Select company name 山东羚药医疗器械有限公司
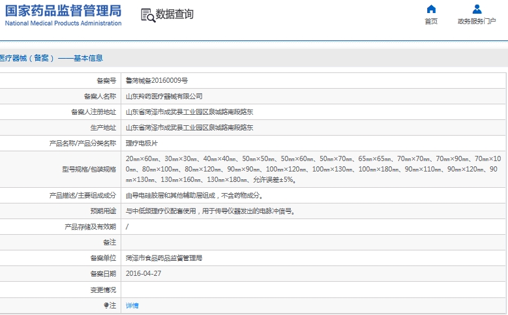The height and width of the screenshot is (315, 508). [164, 97]
